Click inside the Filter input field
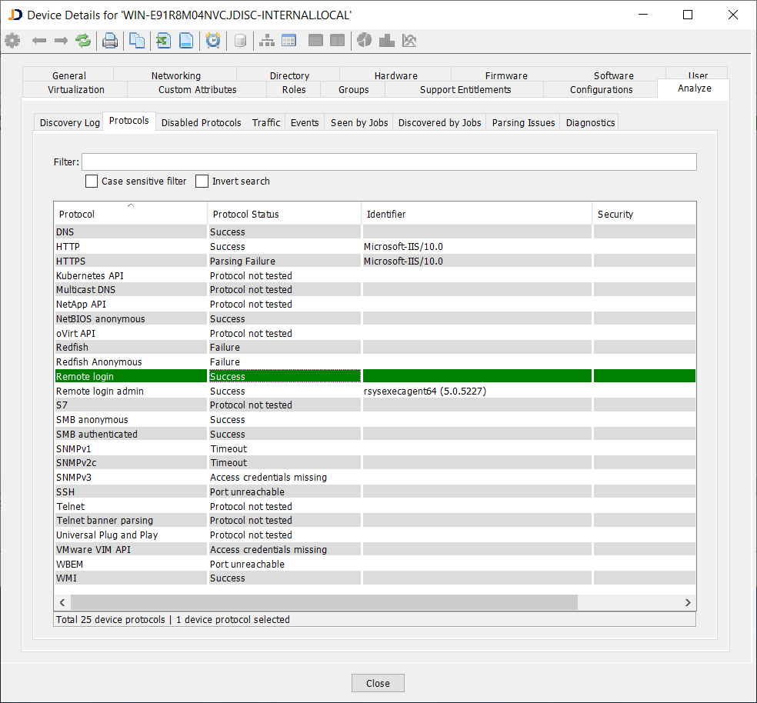This screenshot has height=703, width=757. (385, 162)
